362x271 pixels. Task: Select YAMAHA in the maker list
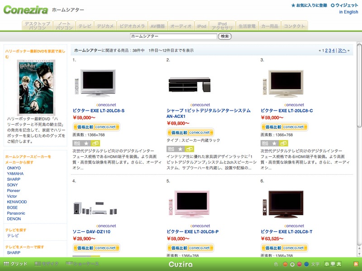(15, 173)
